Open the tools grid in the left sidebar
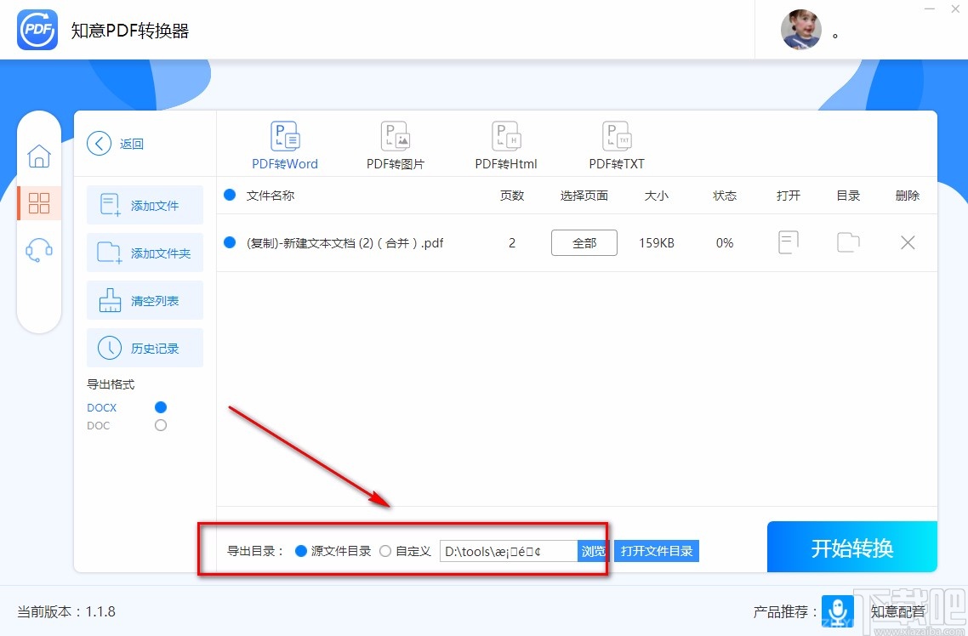968x636 pixels. 38,203
